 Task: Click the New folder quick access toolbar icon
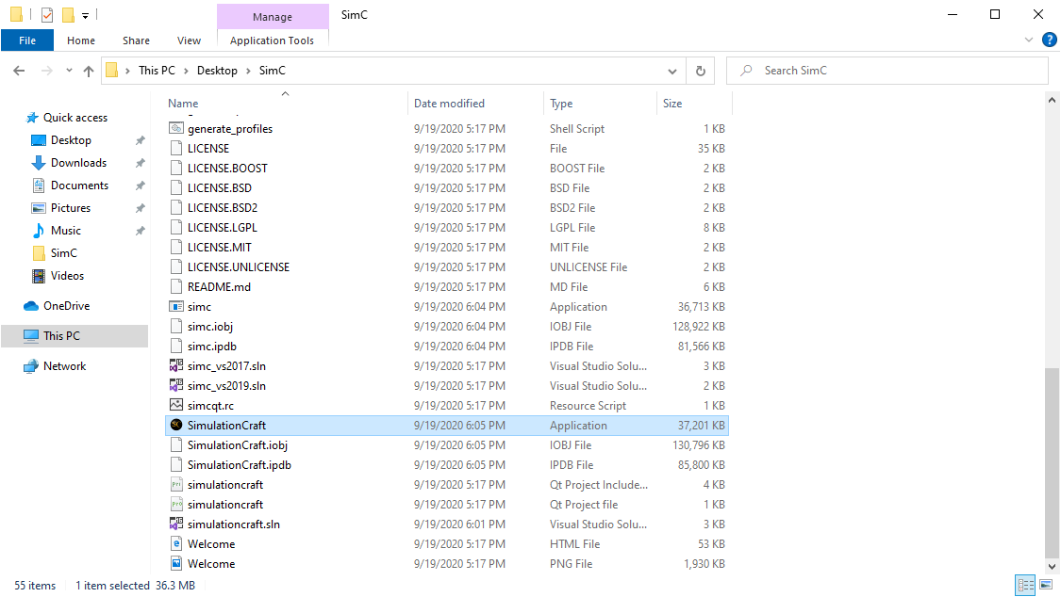[x=68, y=14]
